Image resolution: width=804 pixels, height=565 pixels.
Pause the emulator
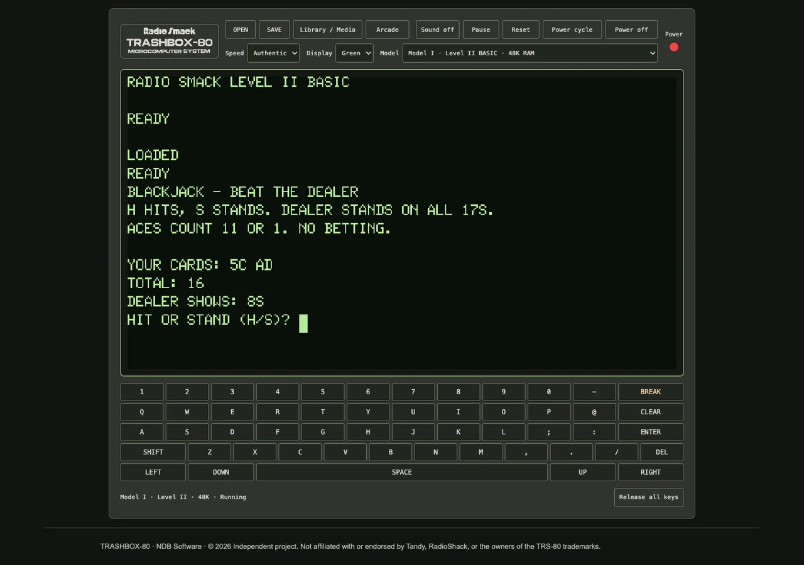[481, 30]
